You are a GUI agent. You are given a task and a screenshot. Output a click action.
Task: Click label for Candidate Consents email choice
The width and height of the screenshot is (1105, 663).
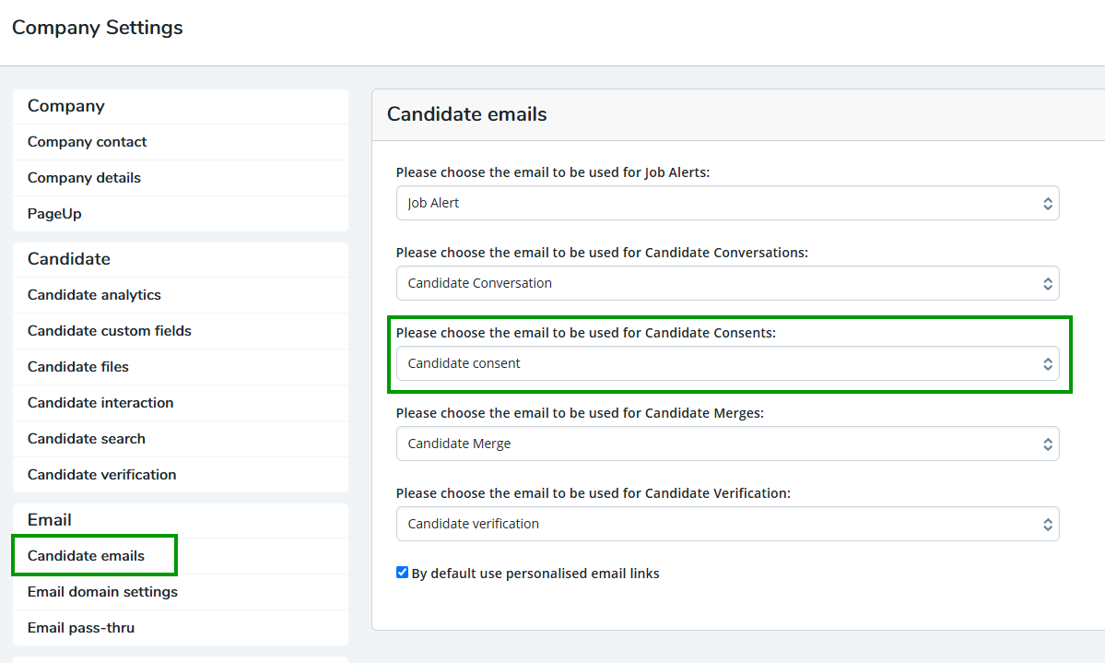[585, 333]
